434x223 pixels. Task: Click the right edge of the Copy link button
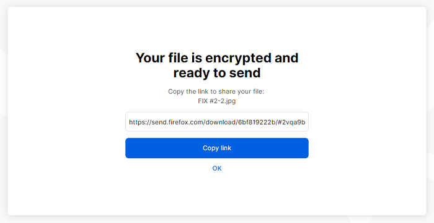tap(306, 148)
